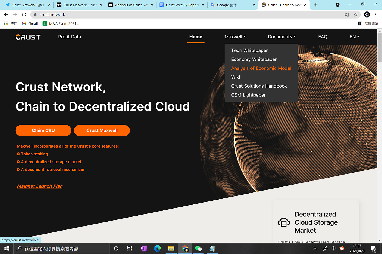Click 'A document retrieval mechanism' bullet text

tap(53, 169)
